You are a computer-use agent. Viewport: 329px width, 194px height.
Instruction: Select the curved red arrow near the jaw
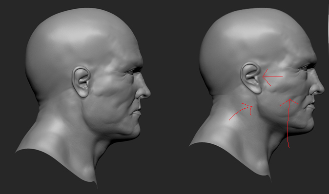pos(241,111)
